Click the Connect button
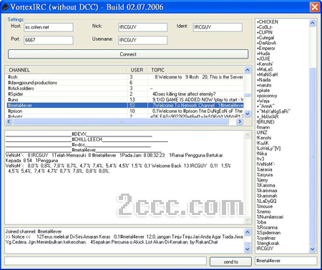 (128, 54)
